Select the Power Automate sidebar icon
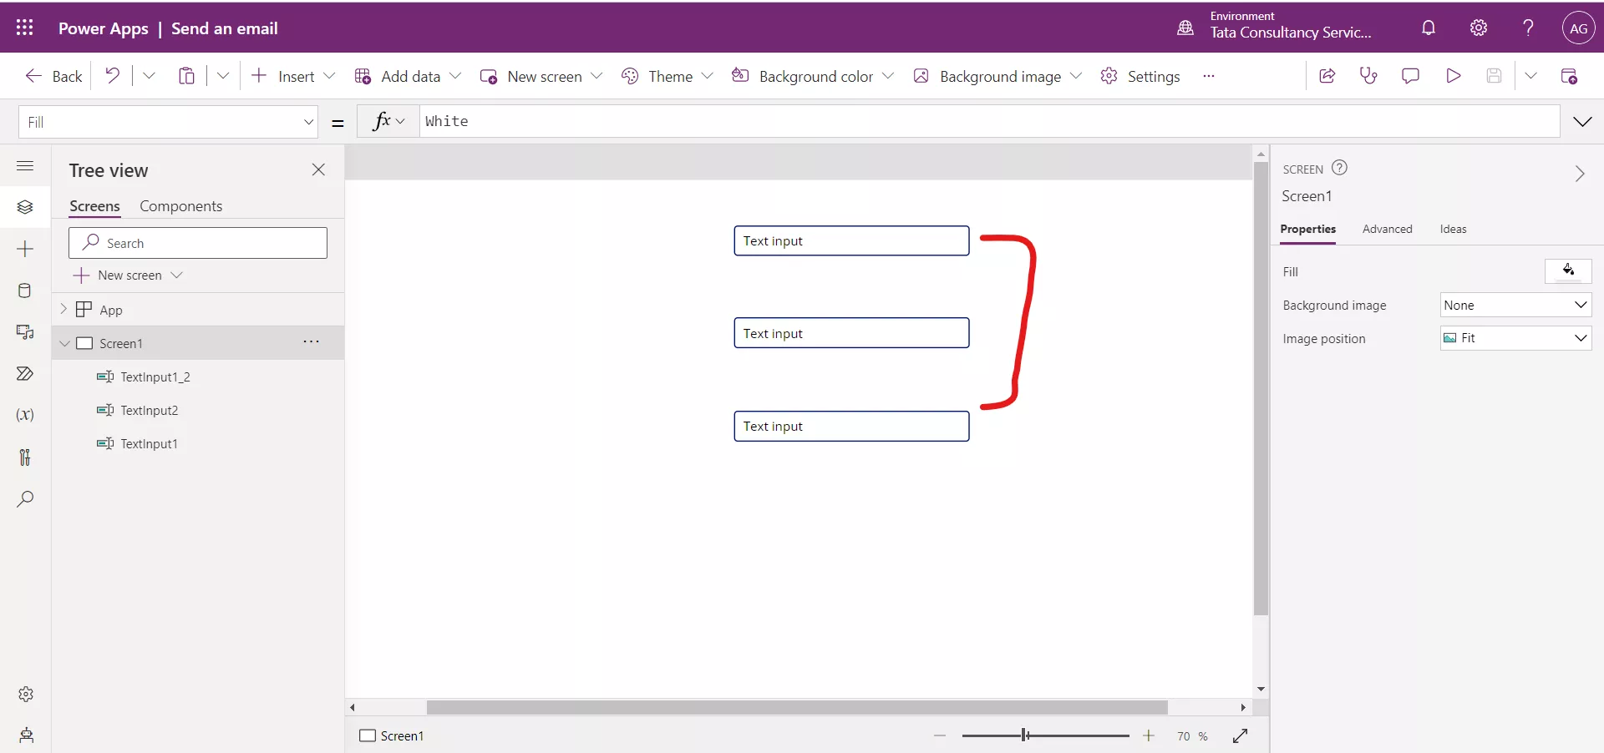Viewport: 1604px width, 753px height. tap(25, 373)
